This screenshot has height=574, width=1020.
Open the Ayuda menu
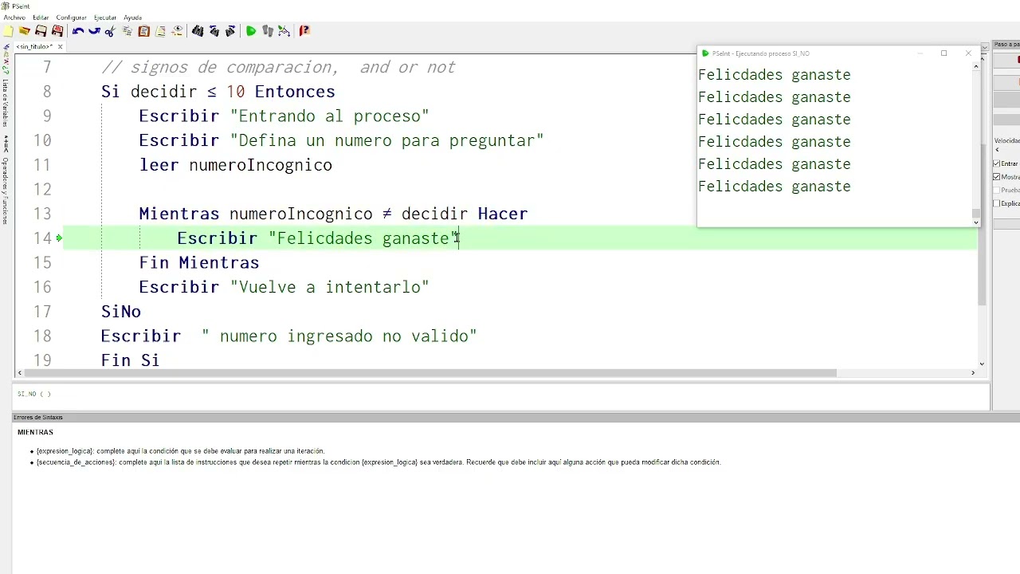[x=132, y=18]
